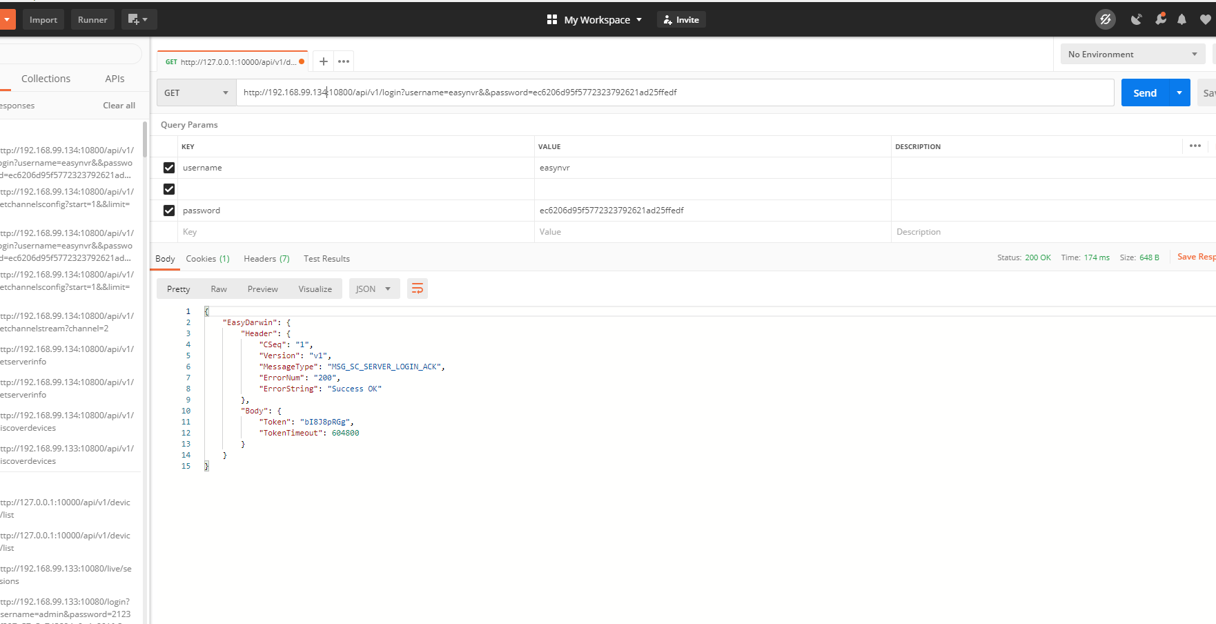The image size is (1216, 624).
Task: Select the Body response tab
Action: tap(165, 259)
